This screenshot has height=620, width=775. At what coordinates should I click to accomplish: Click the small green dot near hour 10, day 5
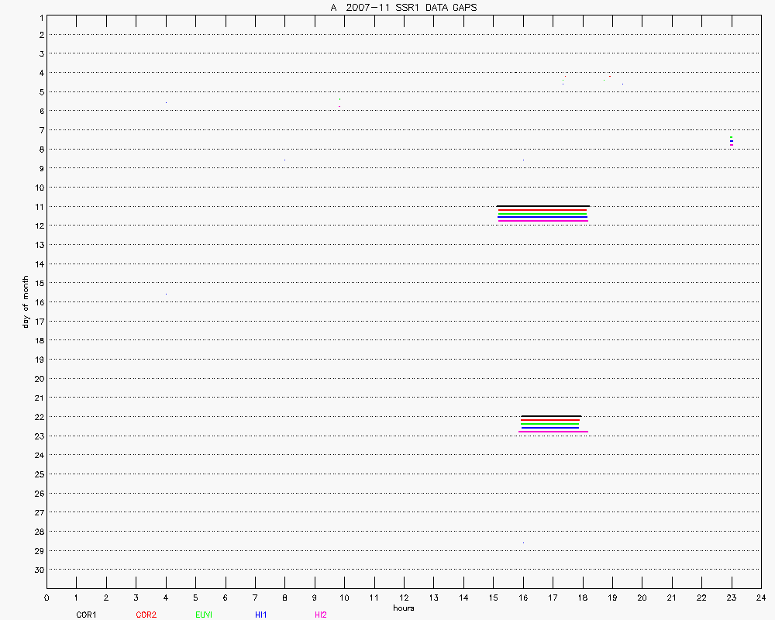tap(339, 99)
